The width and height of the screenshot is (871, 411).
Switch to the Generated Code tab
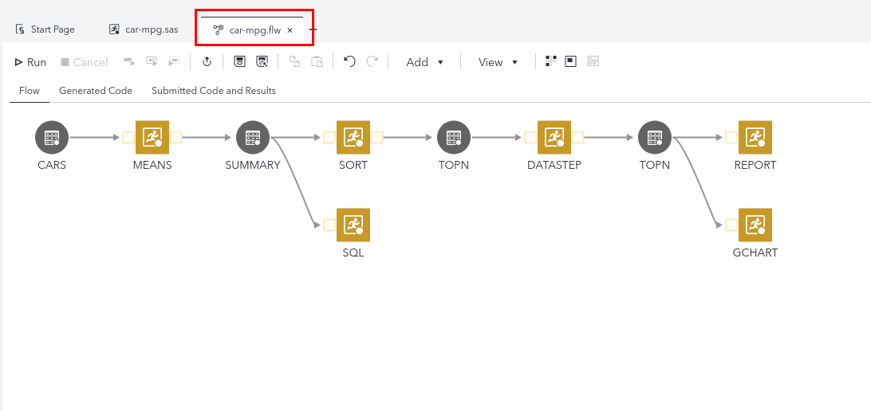click(x=96, y=91)
